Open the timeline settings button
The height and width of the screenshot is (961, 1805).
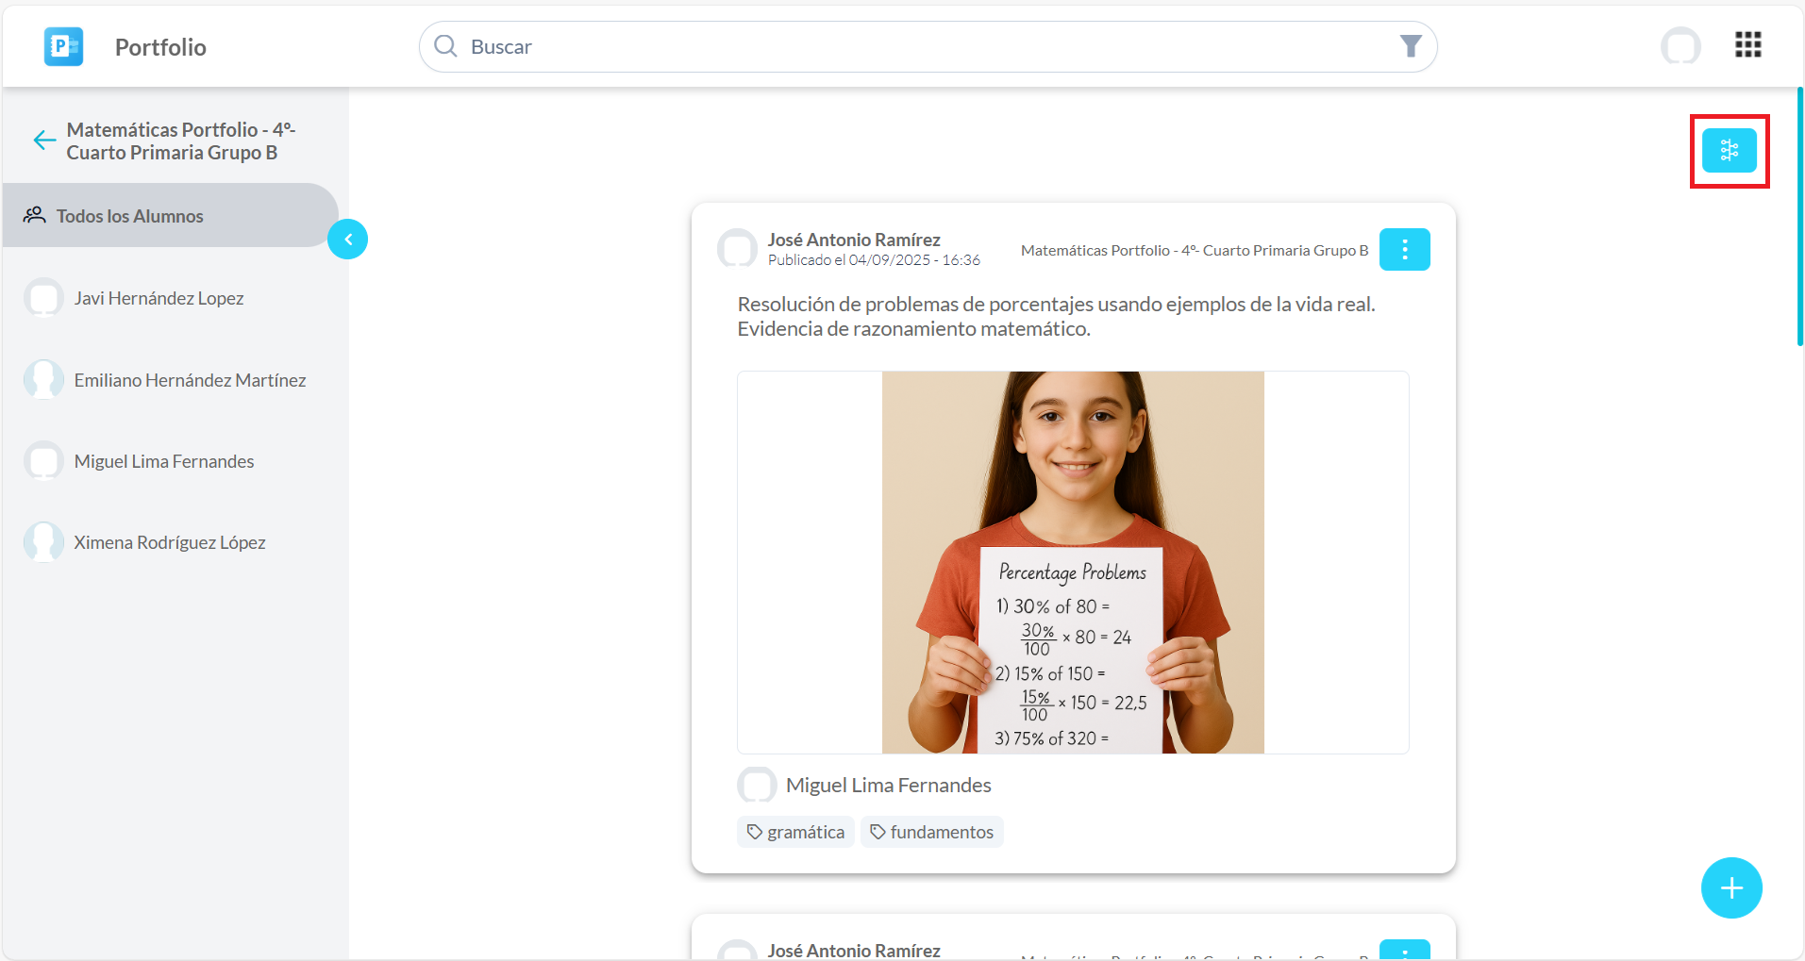[x=1729, y=151]
